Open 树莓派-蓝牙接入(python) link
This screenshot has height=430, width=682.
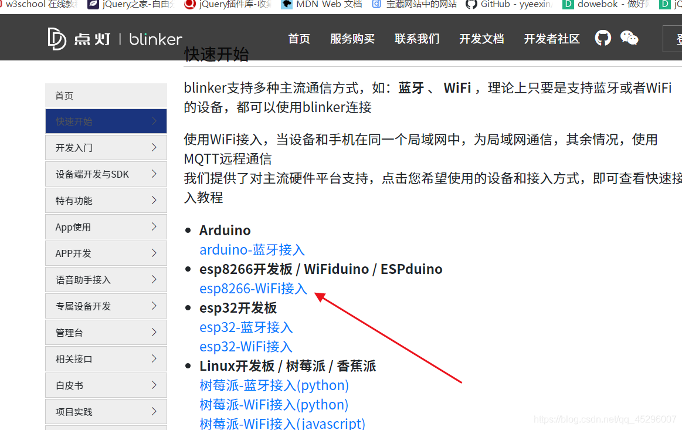point(274,385)
